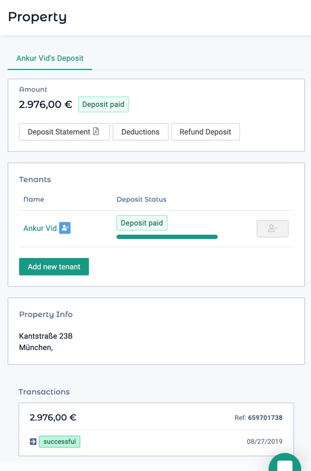
Task: Click the Deposit paid status in tenants table
Action: click(142, 223)
